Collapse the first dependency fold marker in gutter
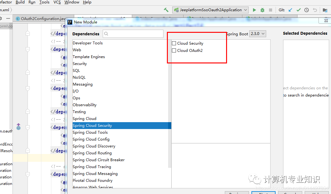Image resolution: width=331 pixels, height=194 pixels. point(28,33)
